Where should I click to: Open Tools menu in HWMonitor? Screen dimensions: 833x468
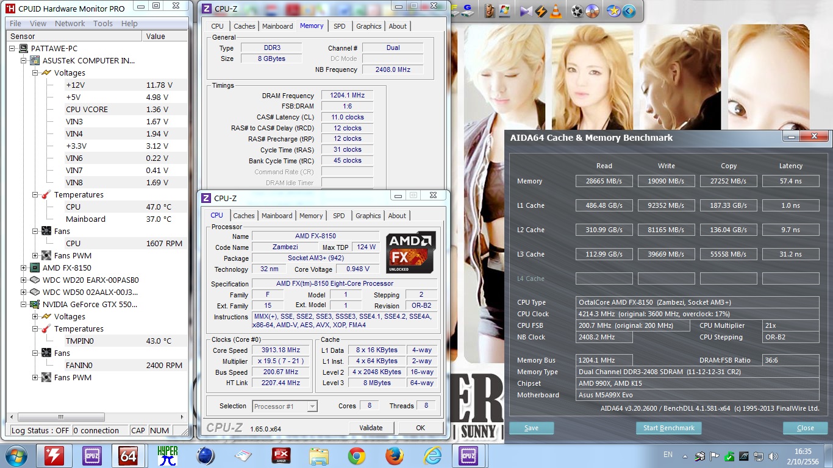[x=103, y=23]
